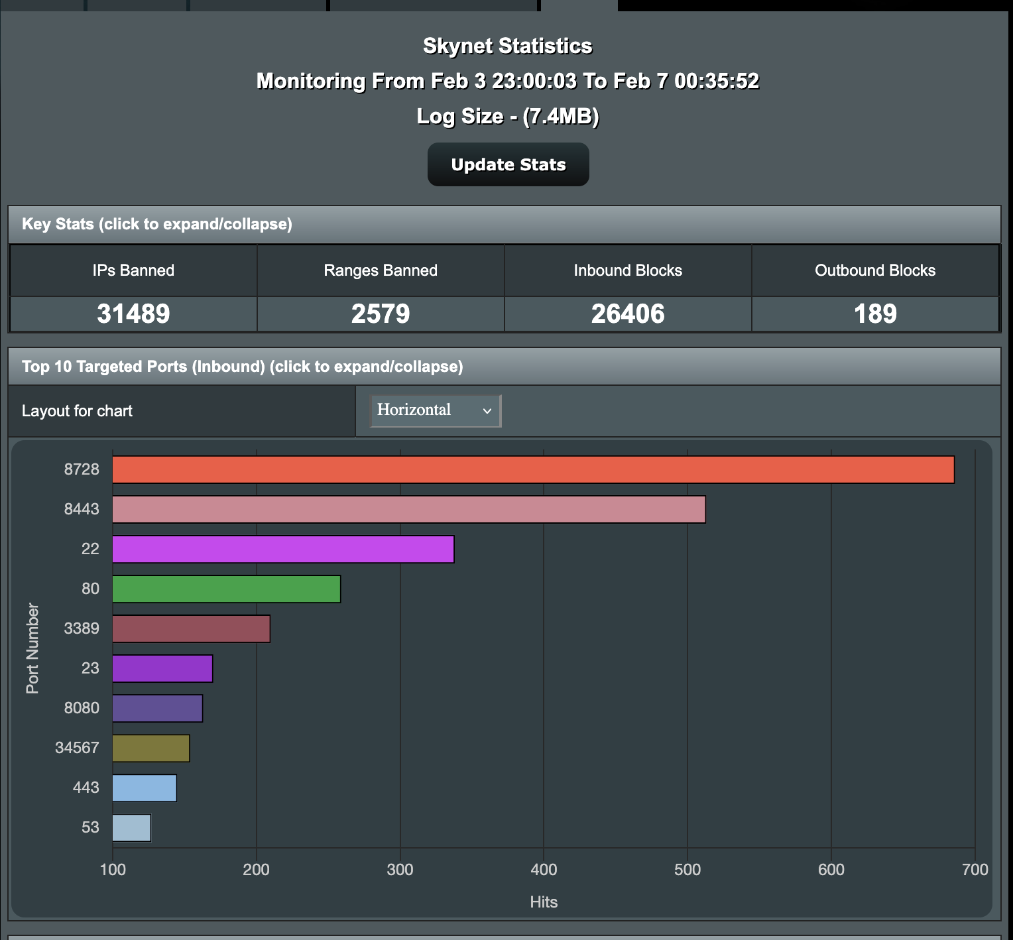
Task: Click the IPs Banned value 31489
Action: click(133, 314)
